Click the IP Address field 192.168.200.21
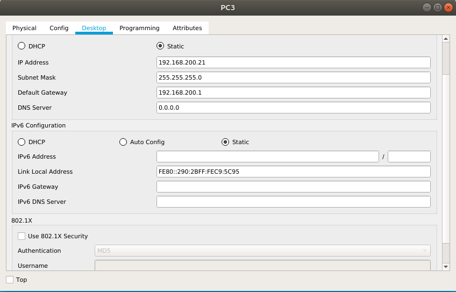The width and height of the screenshot is (456, 292). click(294, 62)
